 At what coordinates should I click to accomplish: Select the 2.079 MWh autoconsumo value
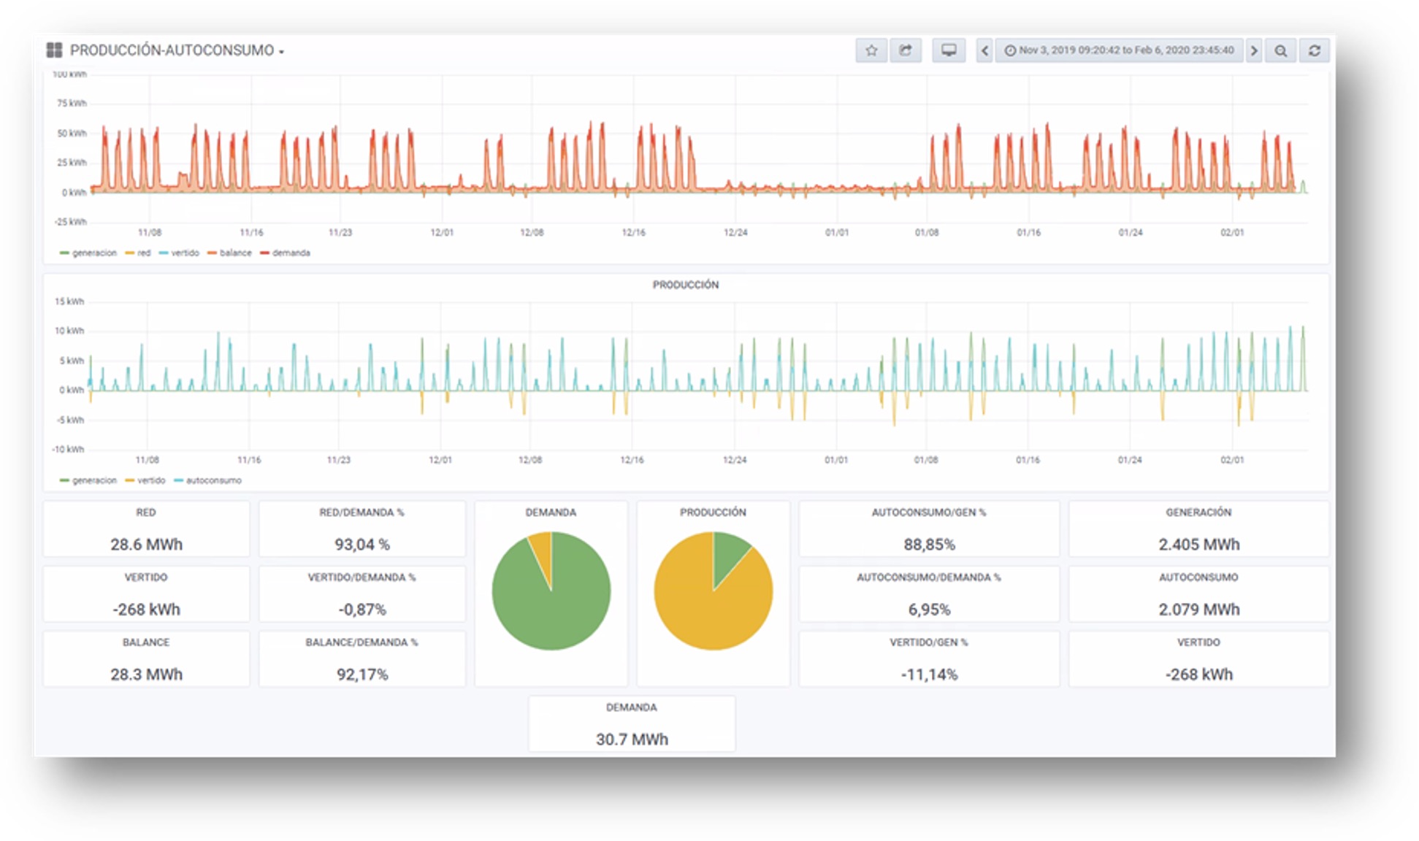click(x=1198, y=610)
